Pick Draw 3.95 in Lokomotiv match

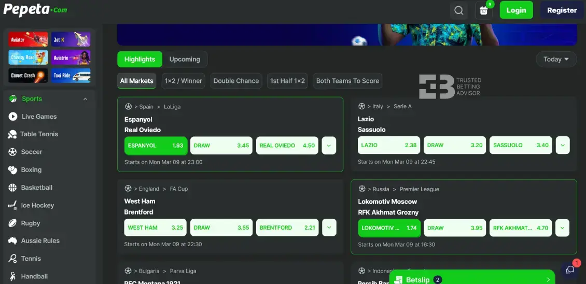[455, 228]
